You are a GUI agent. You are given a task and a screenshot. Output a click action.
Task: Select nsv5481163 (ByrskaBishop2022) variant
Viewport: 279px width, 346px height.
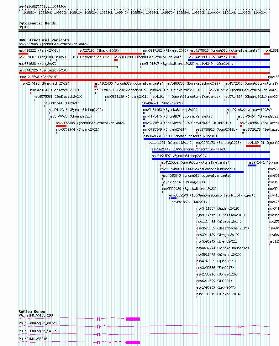(x=171, y=110)
